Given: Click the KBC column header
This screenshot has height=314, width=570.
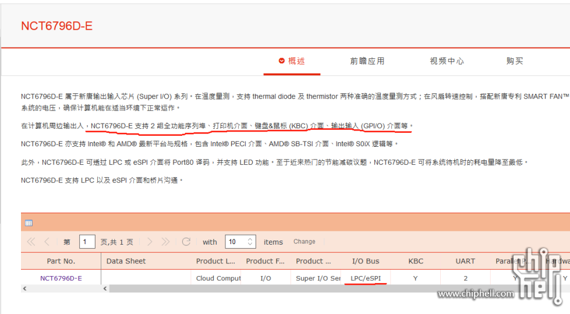Looking at the screenshot, I should 416,261.
